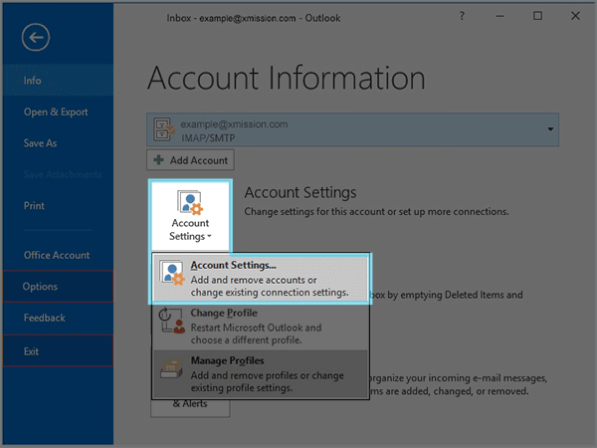Click the mailbox icon in account selector

pos(164,129)
